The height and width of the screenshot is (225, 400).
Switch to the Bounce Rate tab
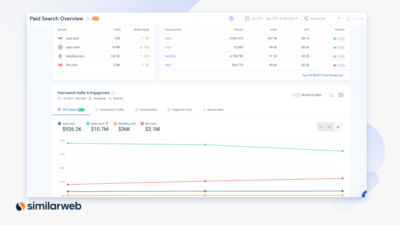tap(213, 110)
